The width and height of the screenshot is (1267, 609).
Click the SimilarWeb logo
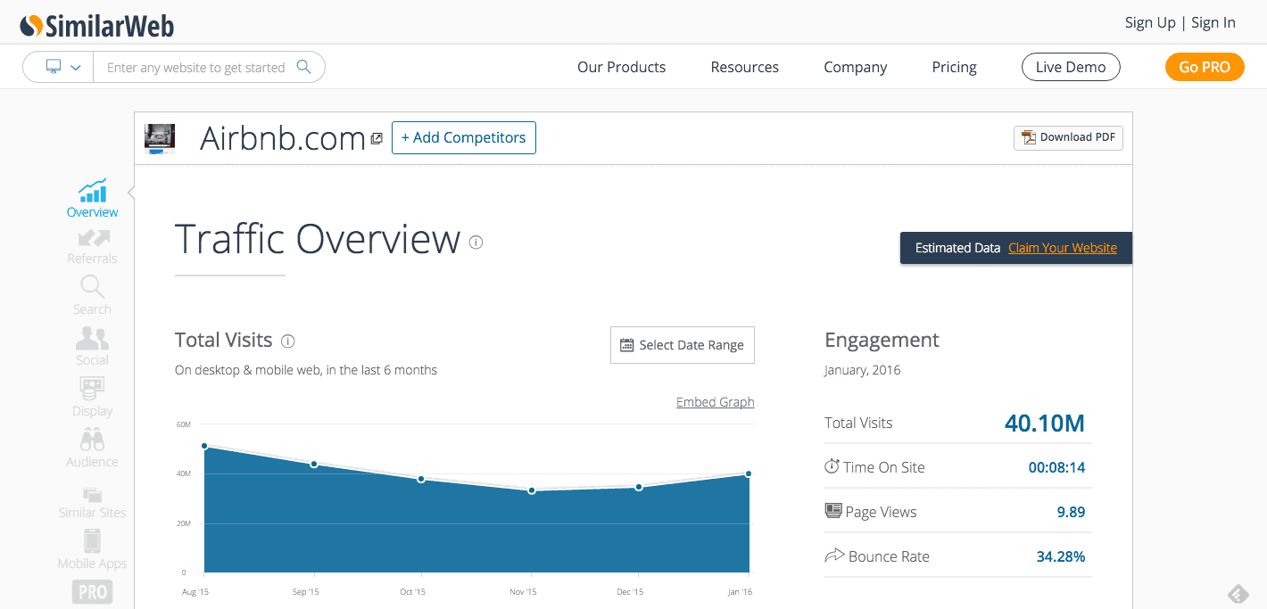coord(97,26)
